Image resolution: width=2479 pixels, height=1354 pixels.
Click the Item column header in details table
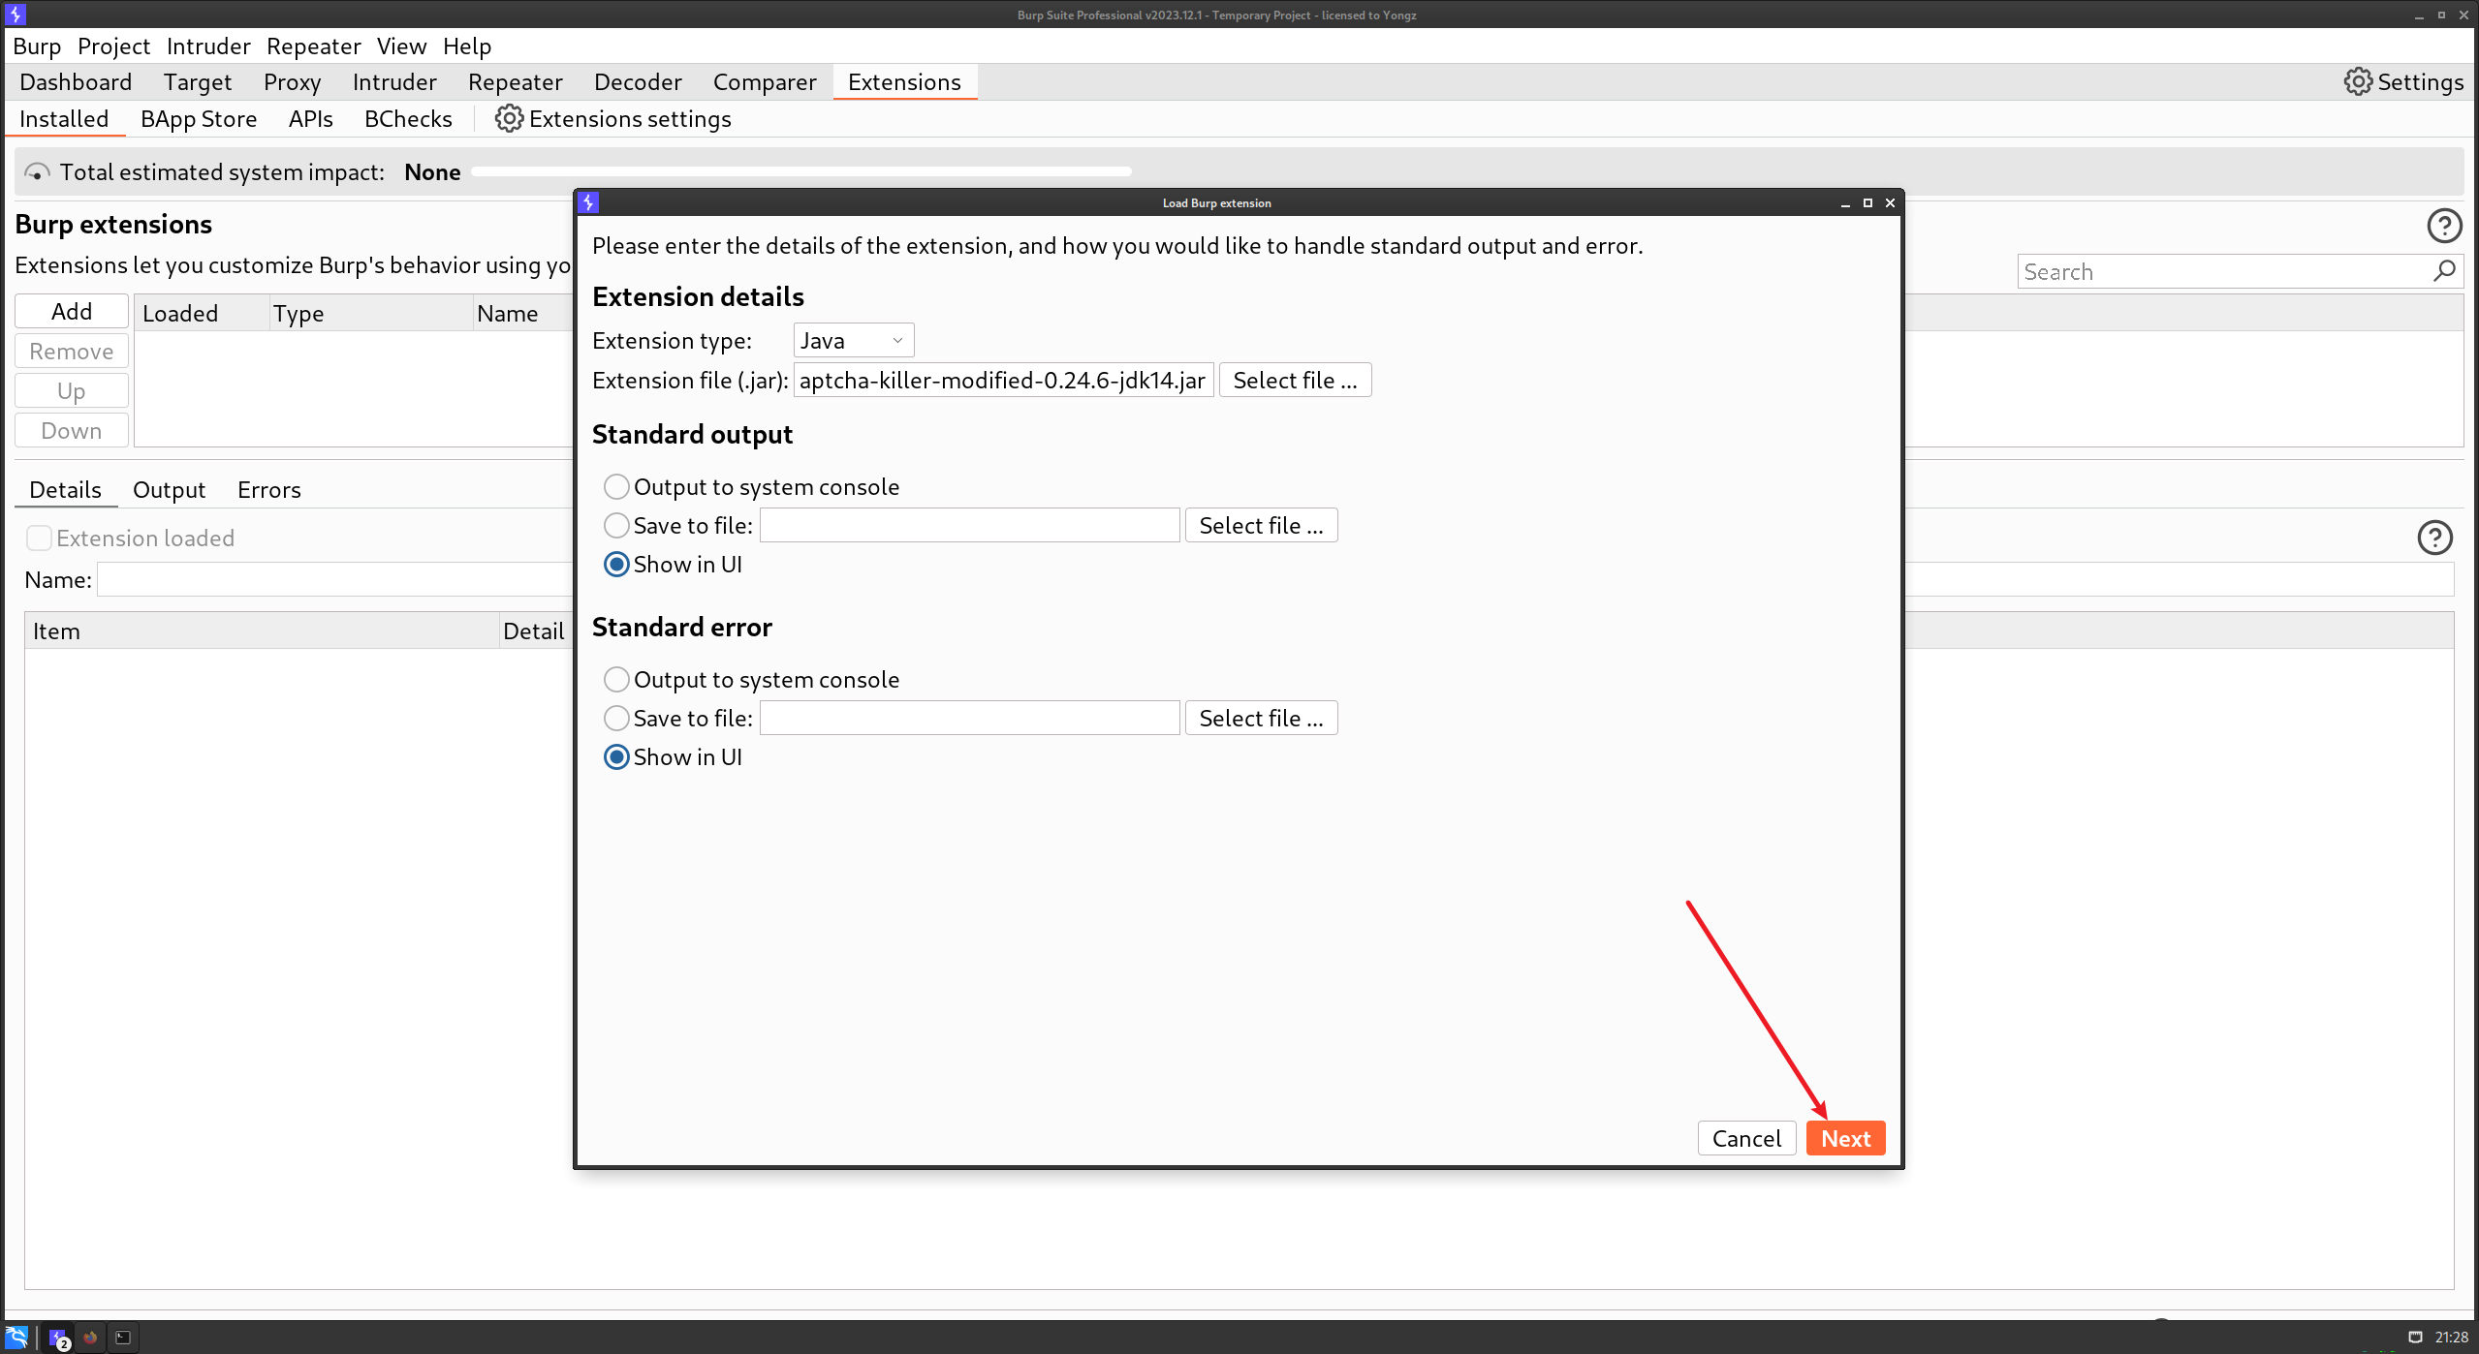[261, 631]
